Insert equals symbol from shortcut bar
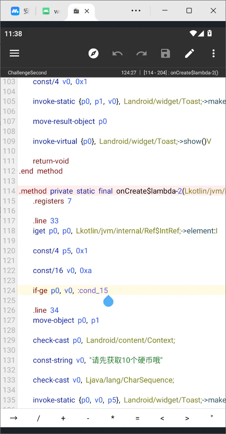 pos(137,418)
